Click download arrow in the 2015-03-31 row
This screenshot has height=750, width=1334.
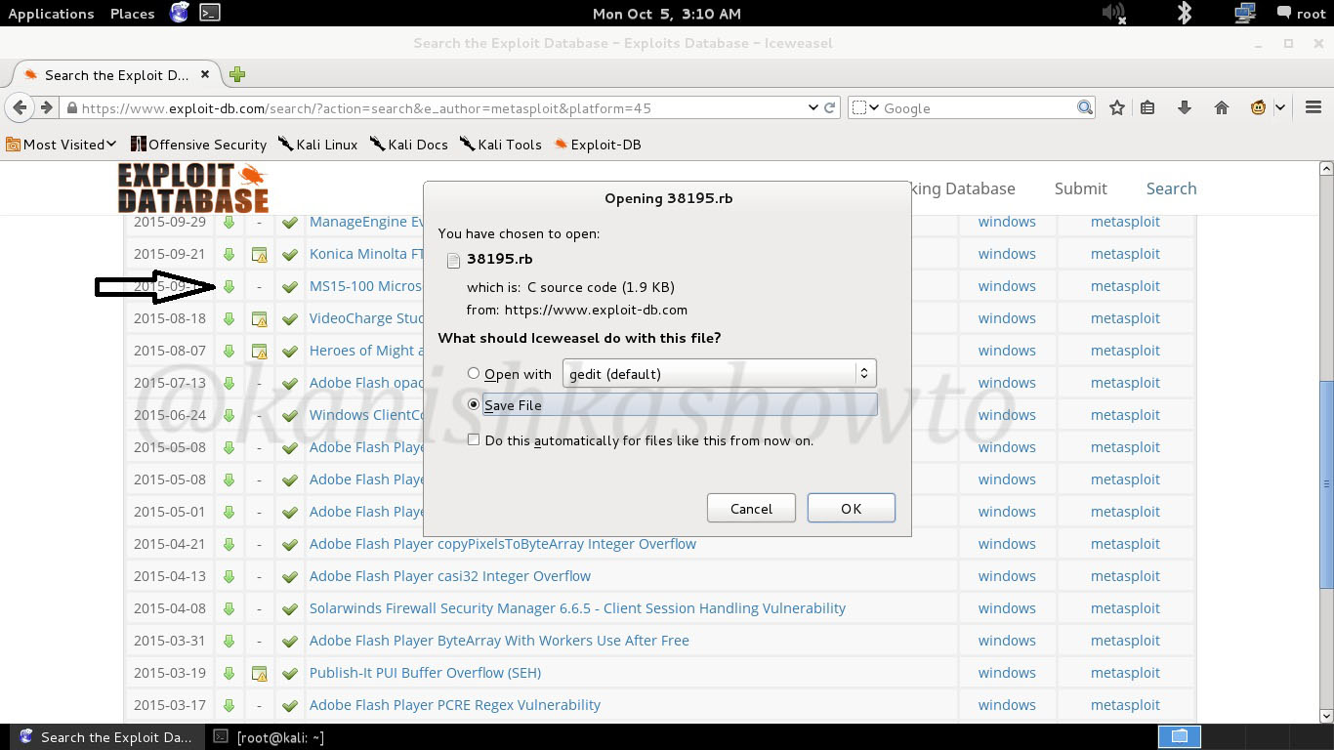click(229, 641)
